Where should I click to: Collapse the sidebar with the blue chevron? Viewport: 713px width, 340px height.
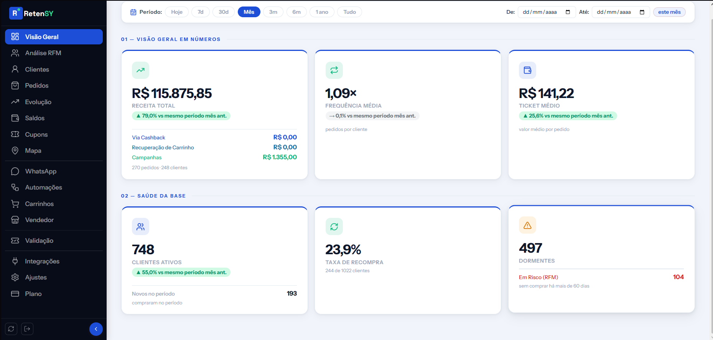tap(96, 329)
